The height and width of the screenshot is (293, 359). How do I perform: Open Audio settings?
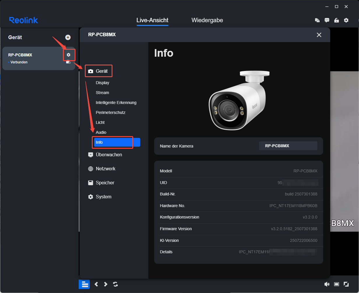pyautogui.click(x=101, y=132)
